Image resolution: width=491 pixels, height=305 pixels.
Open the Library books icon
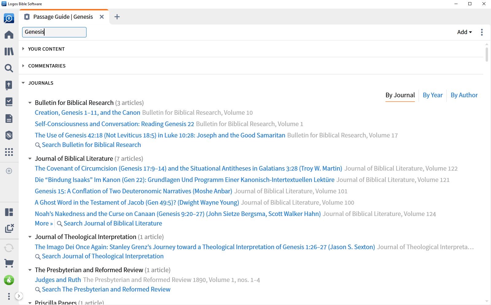coord(9,51)
